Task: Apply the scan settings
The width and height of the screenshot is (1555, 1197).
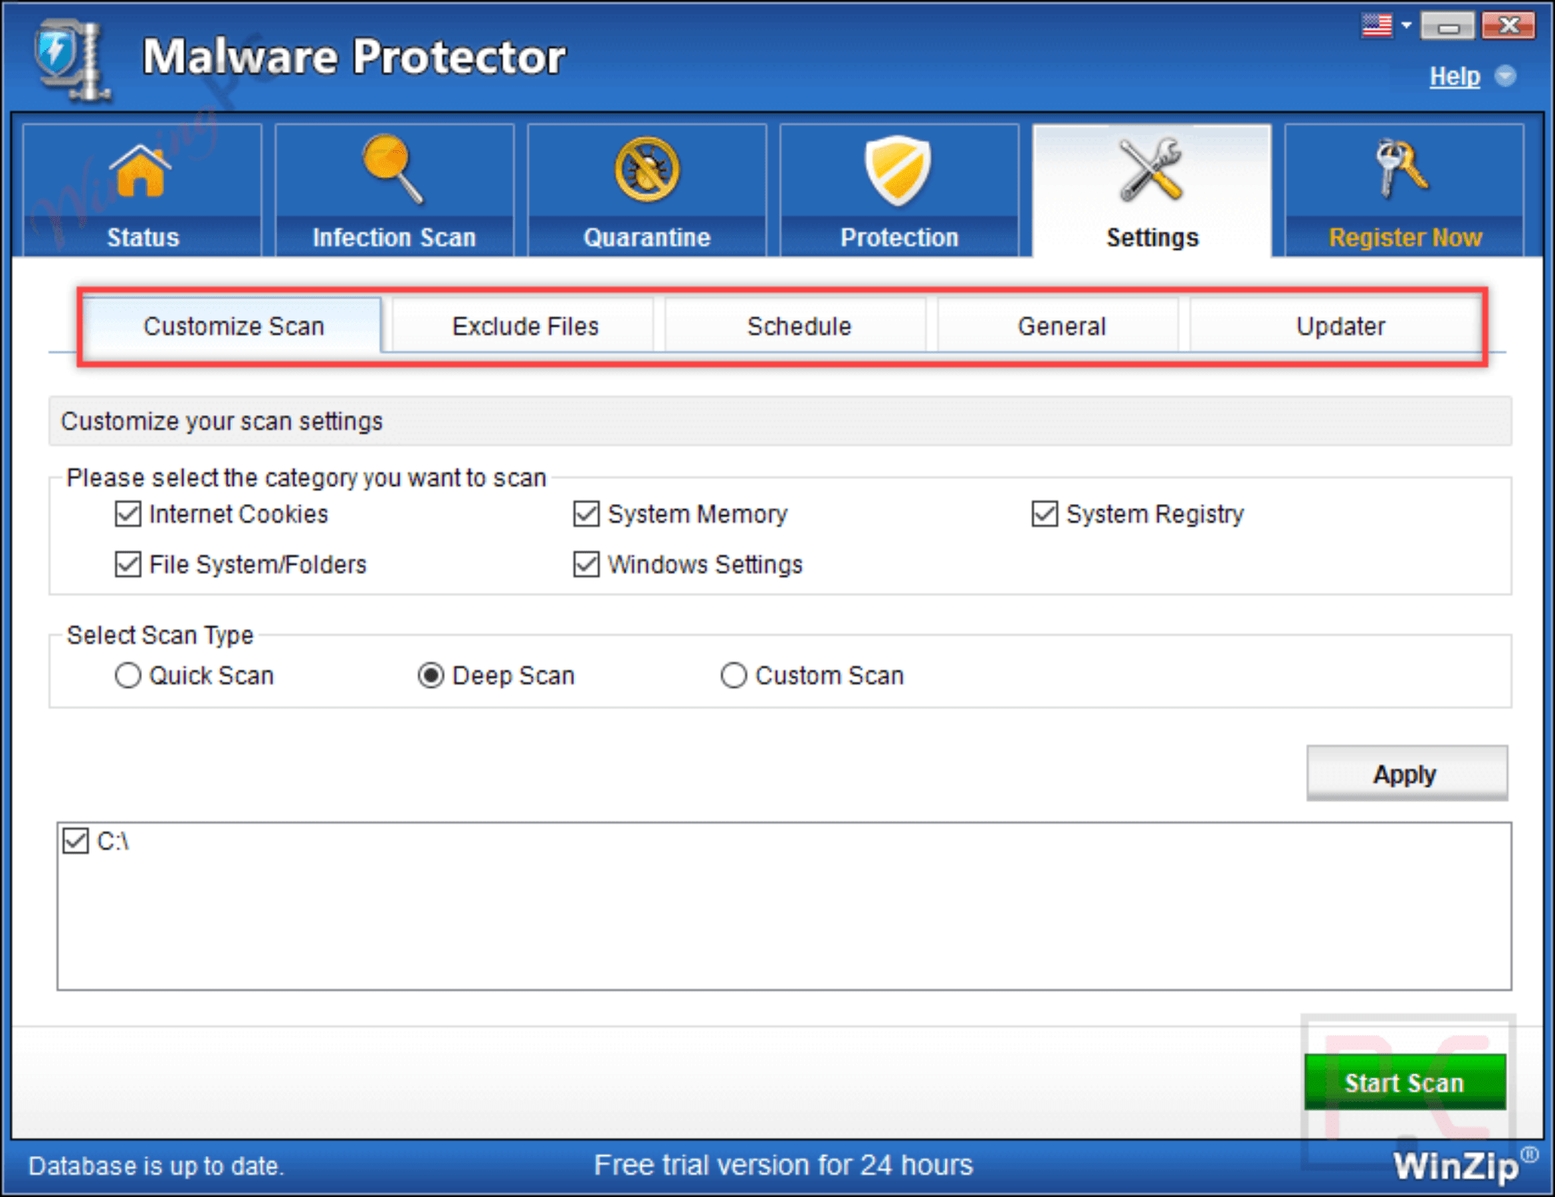Action: click(1405, 773)
